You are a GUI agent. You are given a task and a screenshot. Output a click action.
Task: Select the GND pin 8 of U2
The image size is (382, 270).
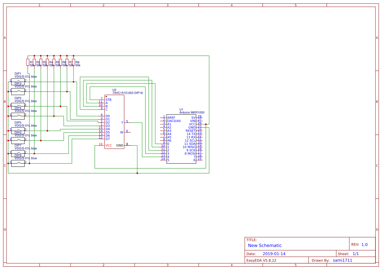coord(120,145)
